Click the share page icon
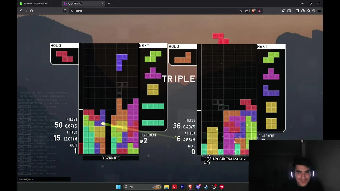 coord(246,11)
